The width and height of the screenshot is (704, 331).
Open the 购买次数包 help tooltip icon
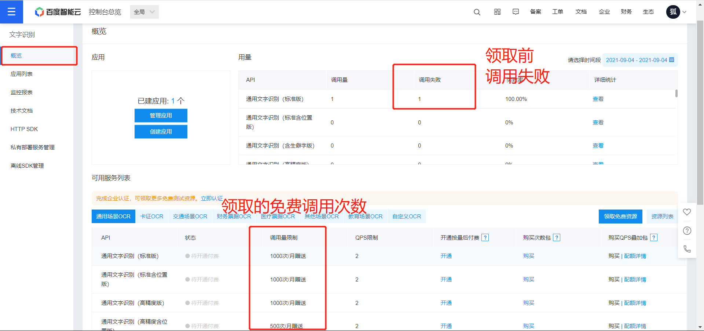557,237
